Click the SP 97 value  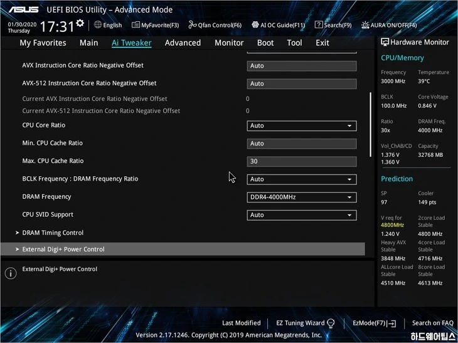tap(384, 202)
